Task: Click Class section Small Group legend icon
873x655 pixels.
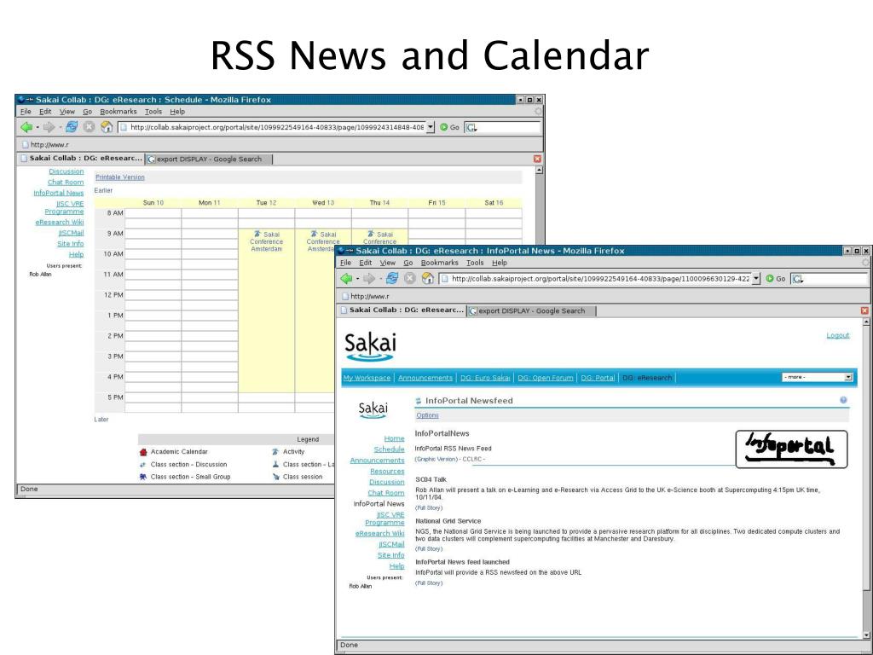Action: point(143,477)
